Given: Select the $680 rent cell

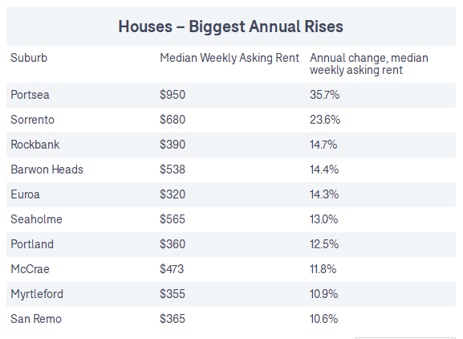Looking at the screenshot, I should tap(173, 120).
